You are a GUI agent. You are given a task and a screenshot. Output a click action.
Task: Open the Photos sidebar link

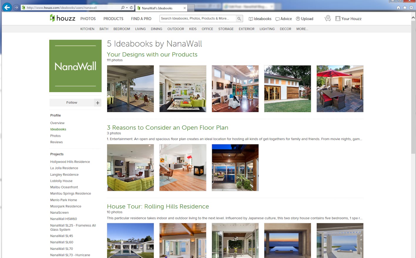[56, 136]
